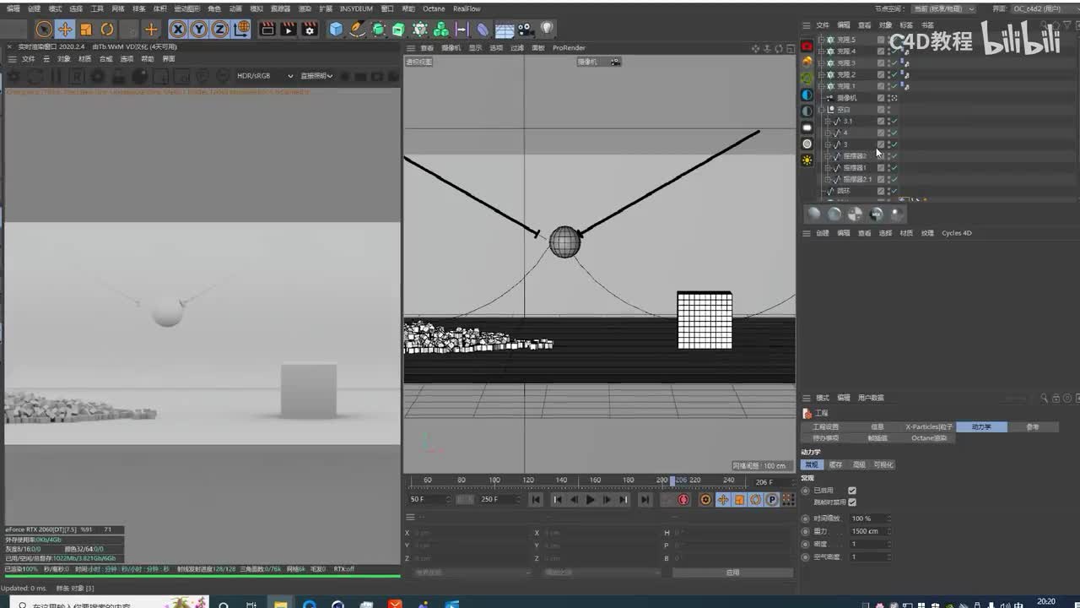Toggle position keyframe recording icon
Screen dimensions: 1080x608
(x=723, y=500)
